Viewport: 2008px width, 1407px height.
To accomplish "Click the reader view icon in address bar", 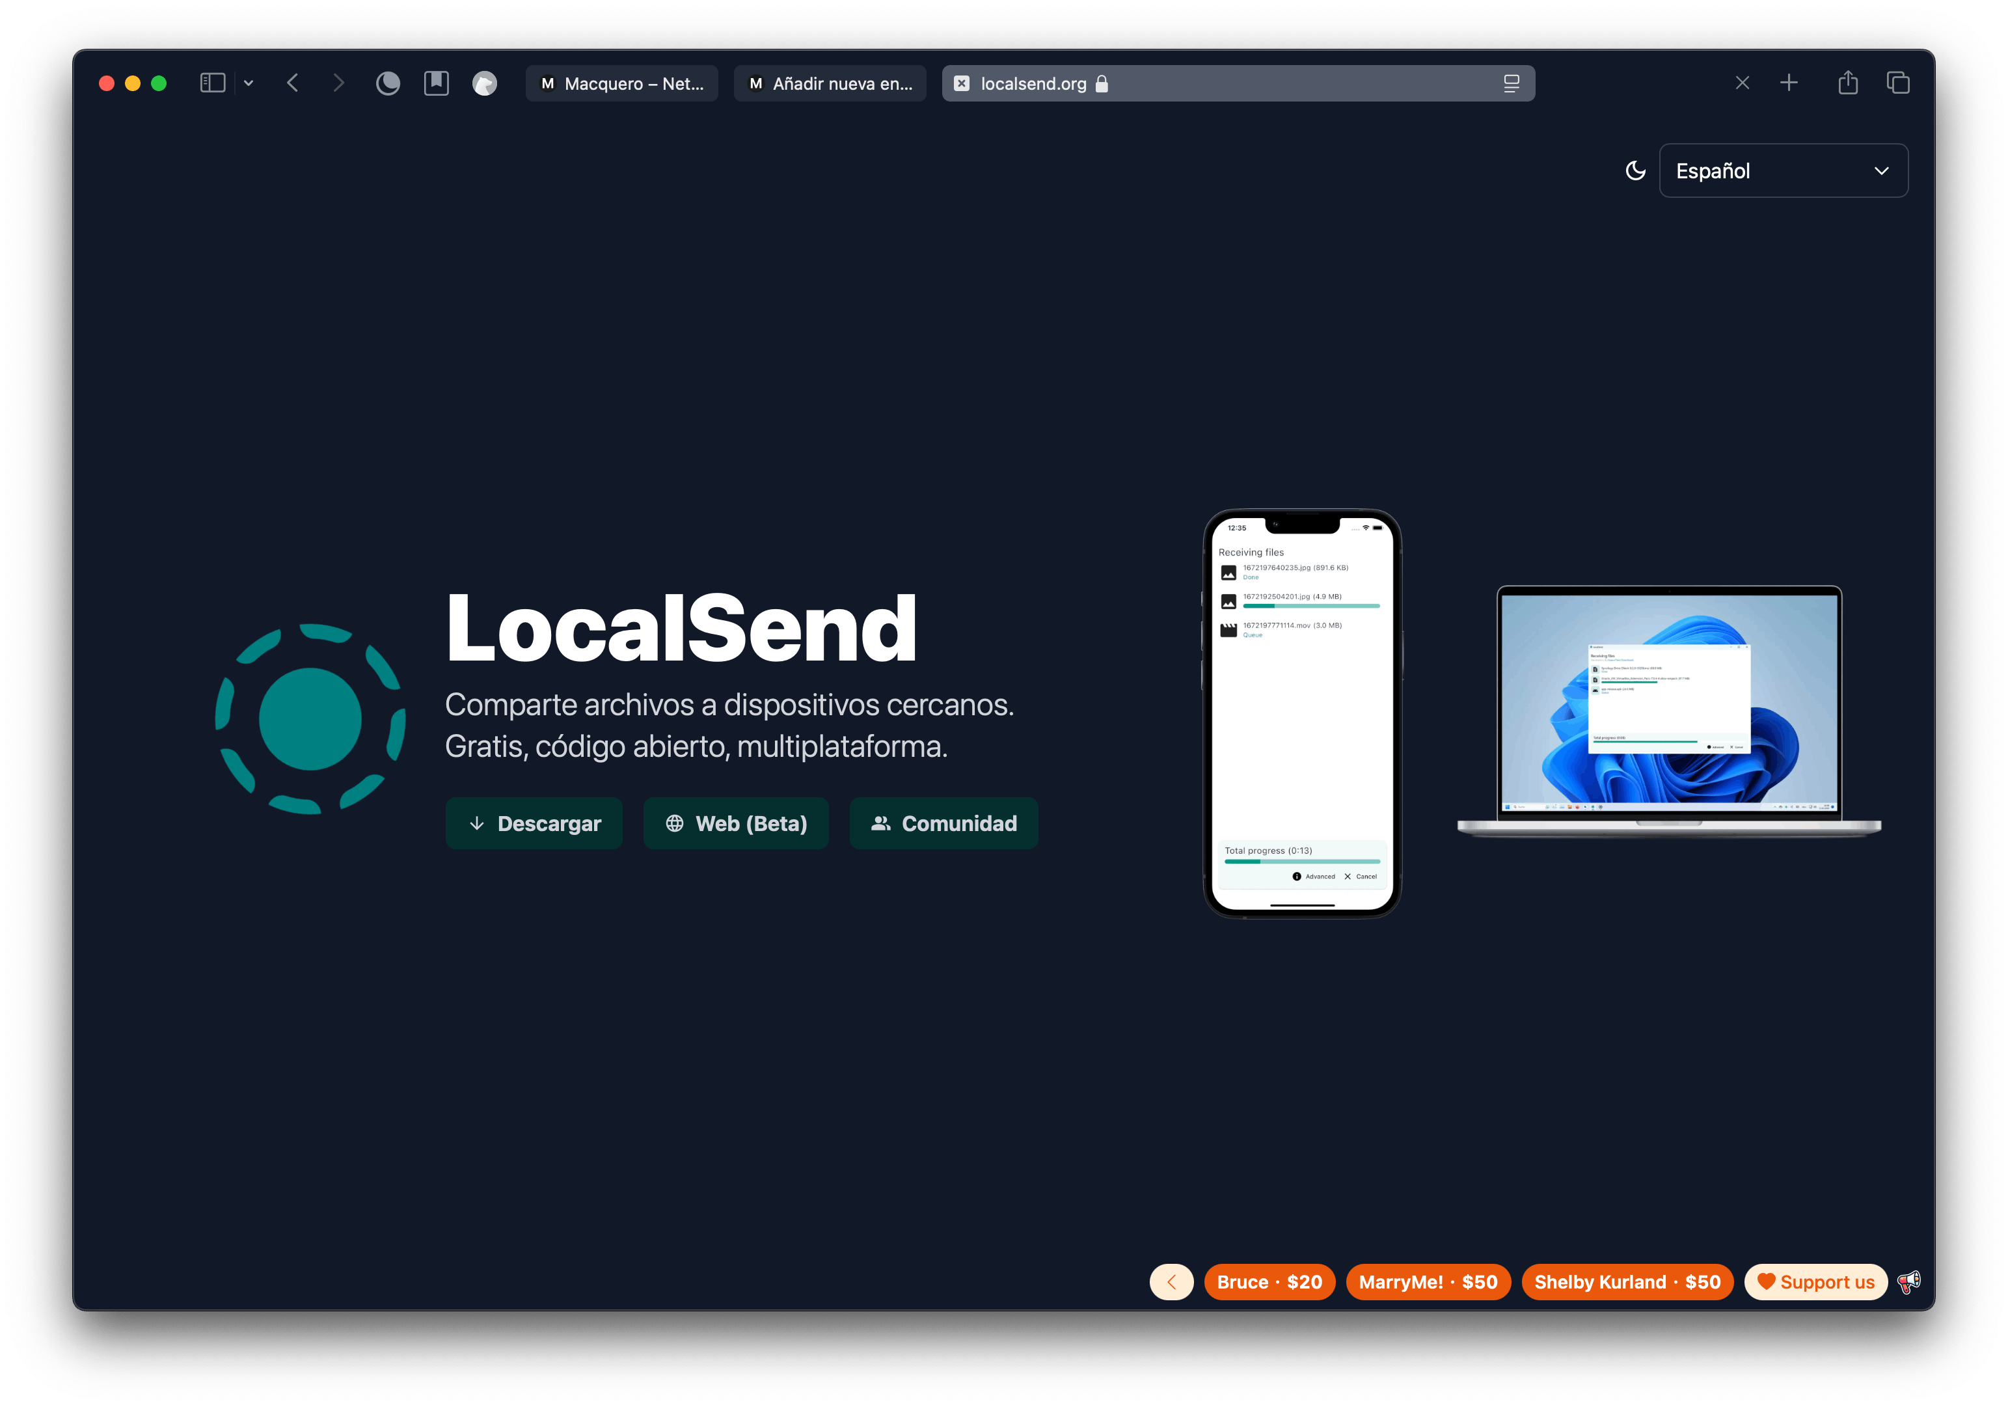I will pyautogui.click(x=1510, y=83).
